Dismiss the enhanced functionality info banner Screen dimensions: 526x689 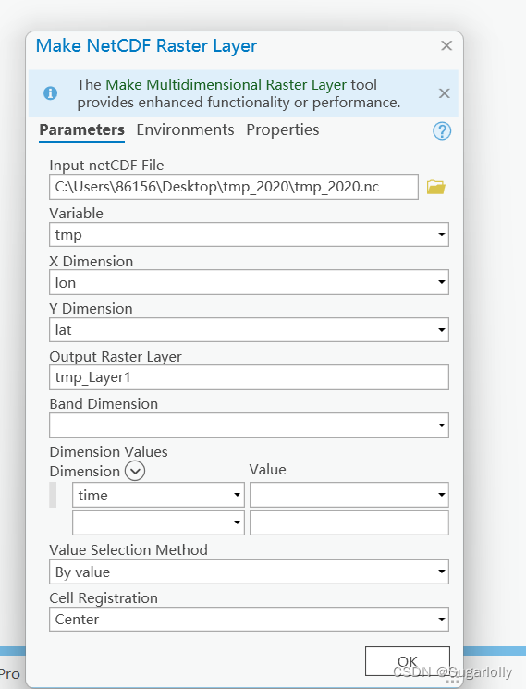tap(445, 93)
